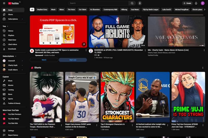Open Report history
This screenshot has height=138, width=208.
[x=13, y=135]
